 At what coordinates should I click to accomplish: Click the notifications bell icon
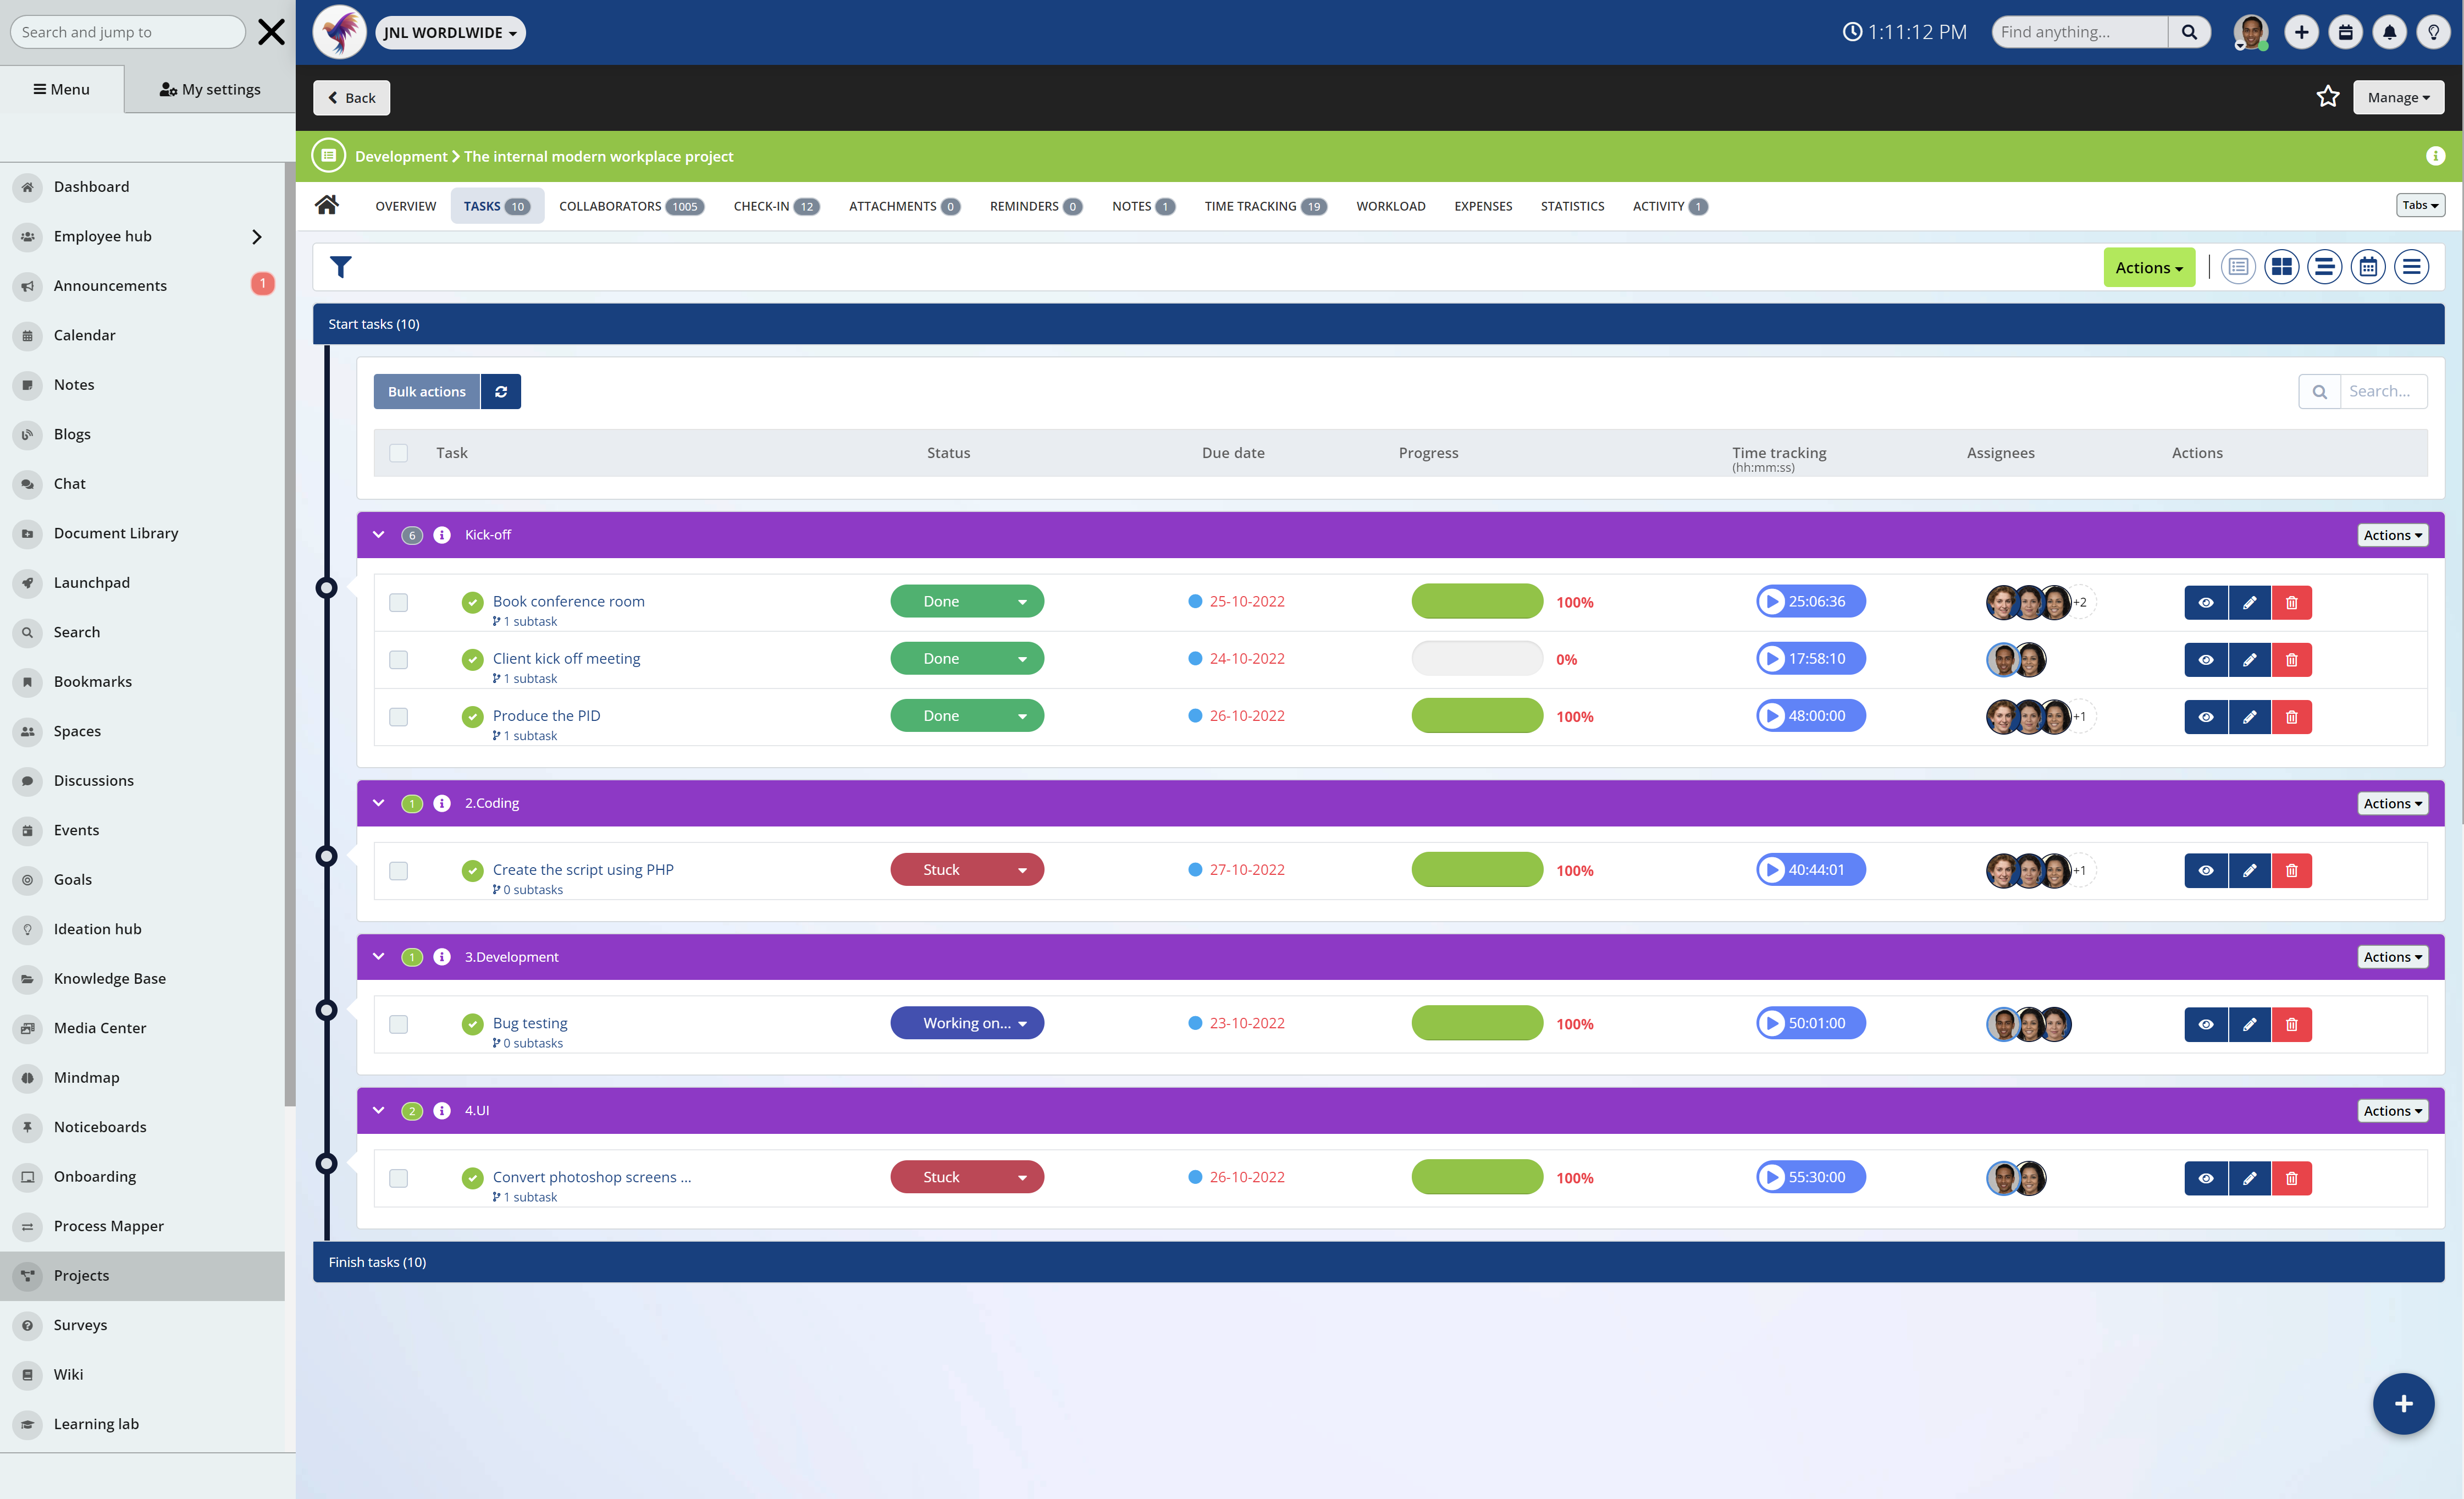click(x=2389, y=32)
